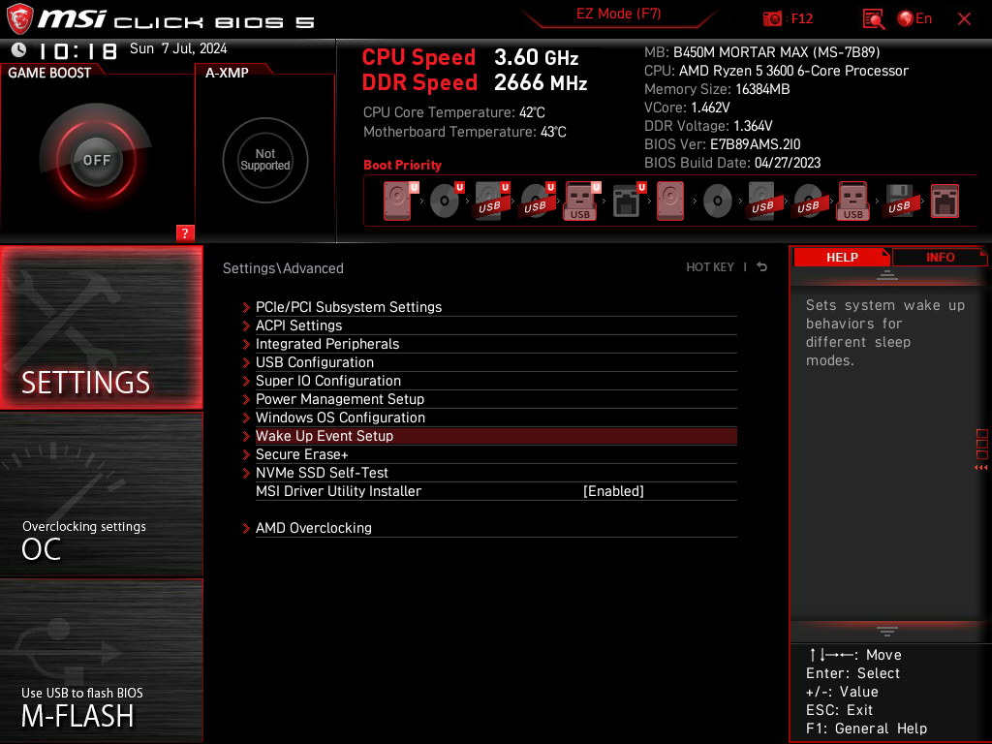Exit BIOS with the red X icon

pos(964,19)
